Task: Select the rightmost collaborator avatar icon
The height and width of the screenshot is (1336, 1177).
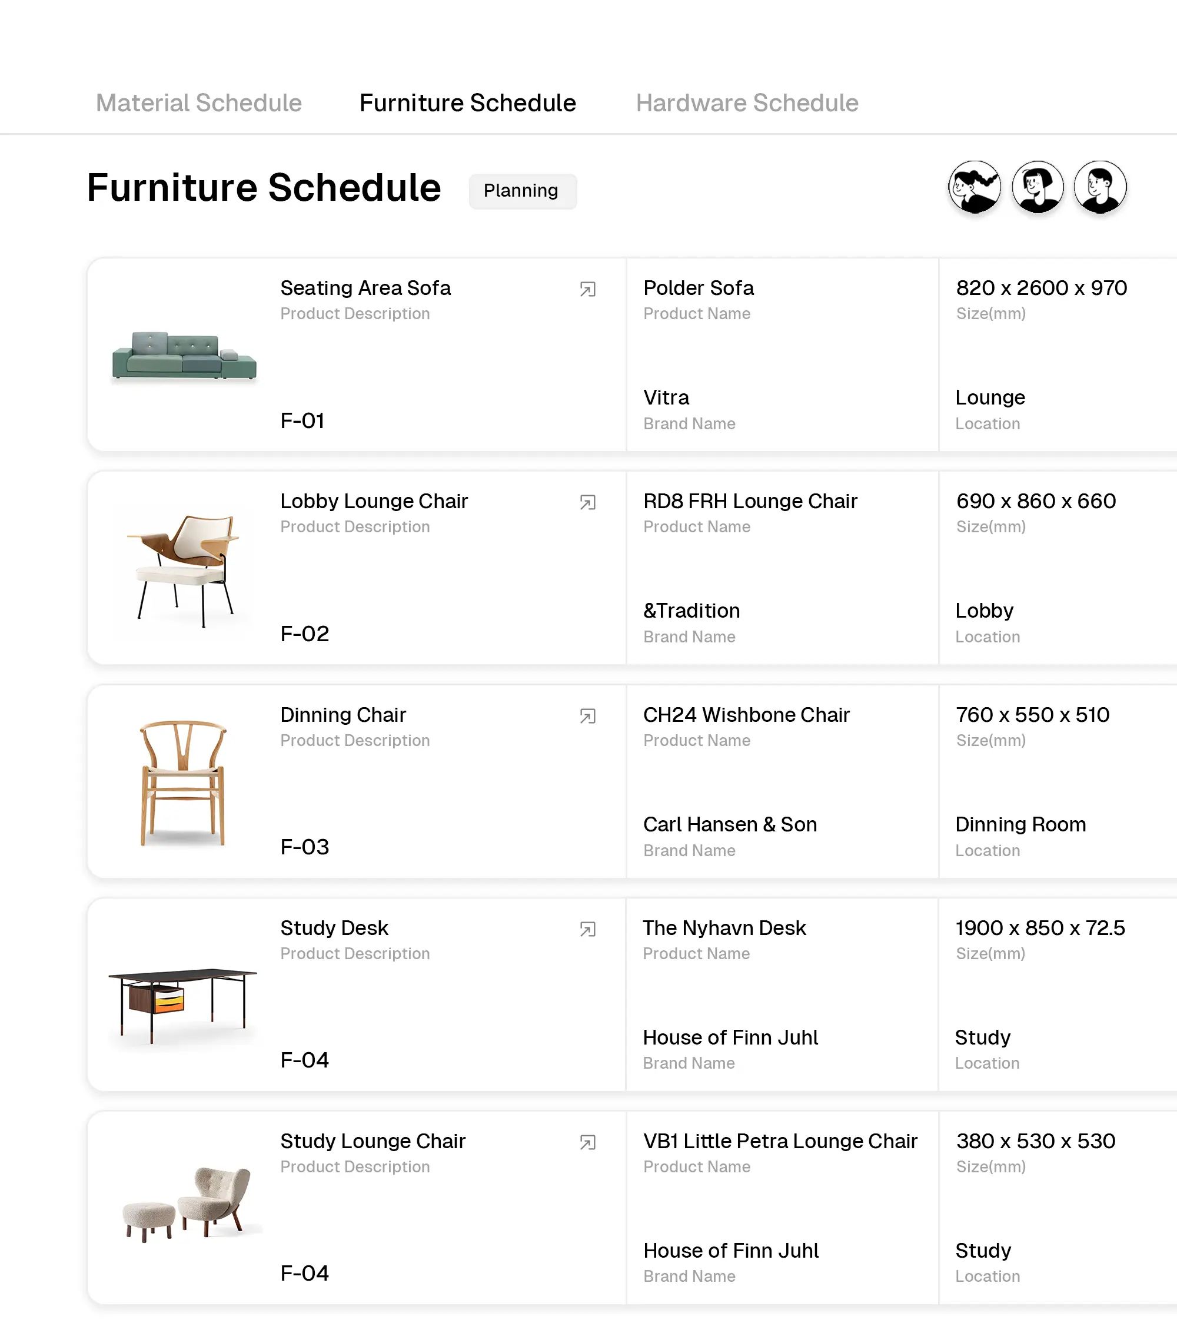Action: coord(1100,187)
